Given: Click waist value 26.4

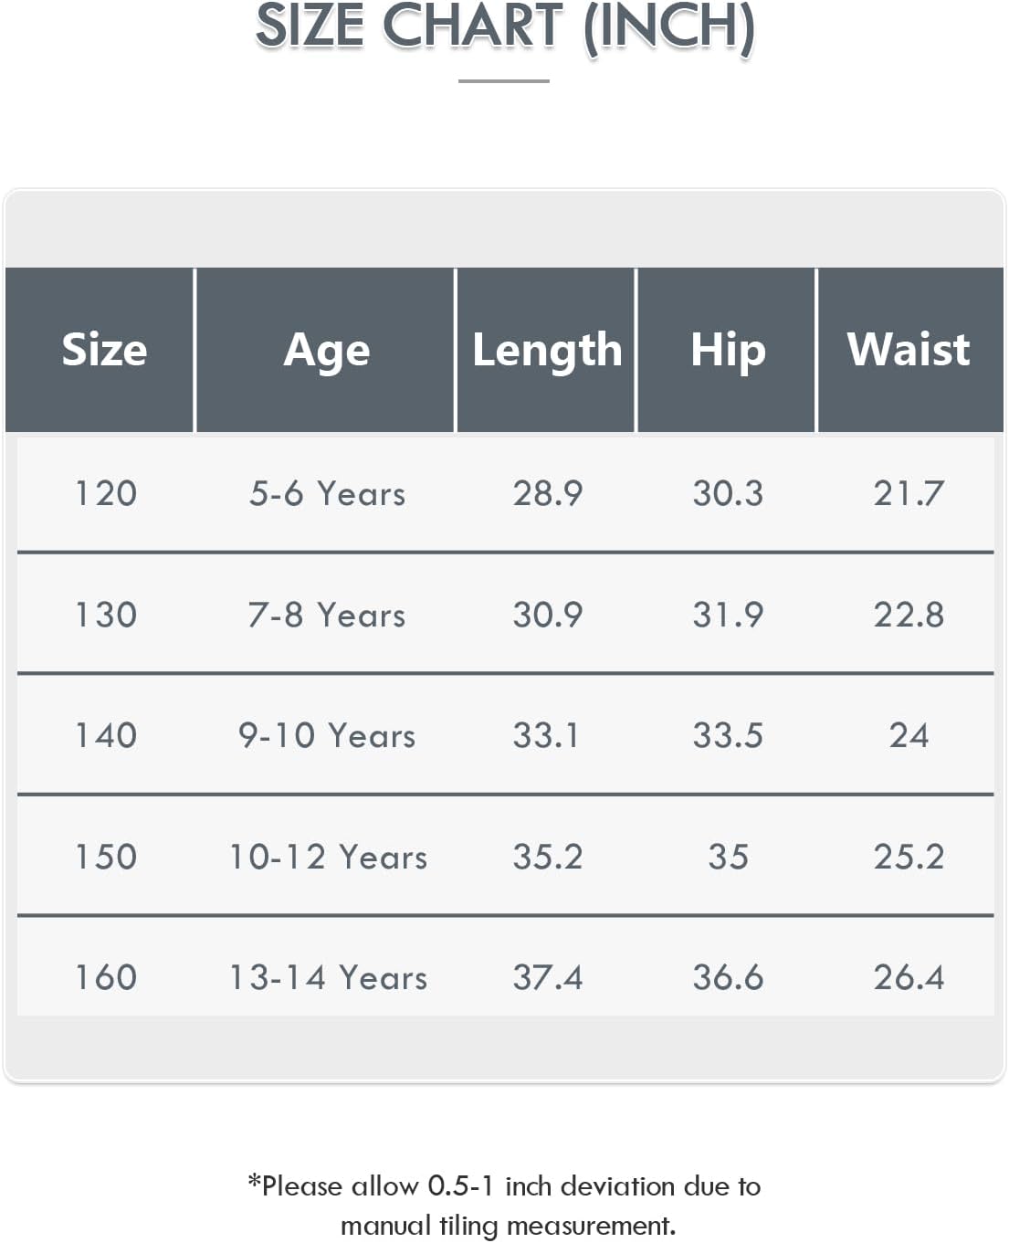Looking at the screenshot, I should (909, 977).
